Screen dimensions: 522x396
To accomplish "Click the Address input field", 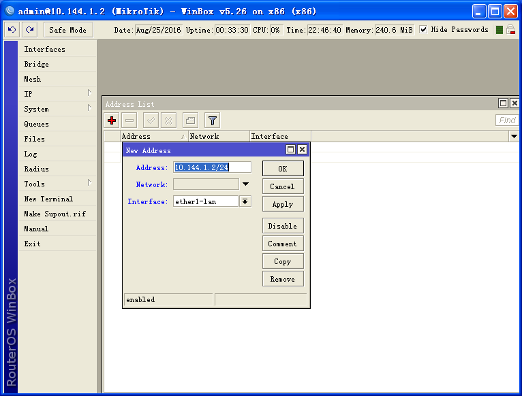I will tap(212, 167).
